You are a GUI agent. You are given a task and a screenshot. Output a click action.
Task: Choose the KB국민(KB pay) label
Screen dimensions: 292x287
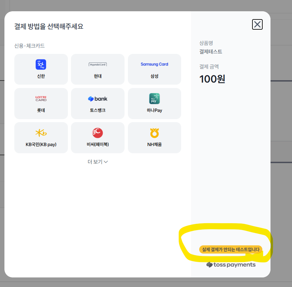click(41, 144)
